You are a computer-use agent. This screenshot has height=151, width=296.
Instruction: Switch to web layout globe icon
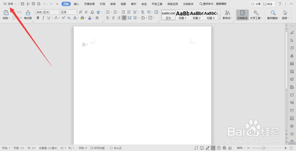224,148
